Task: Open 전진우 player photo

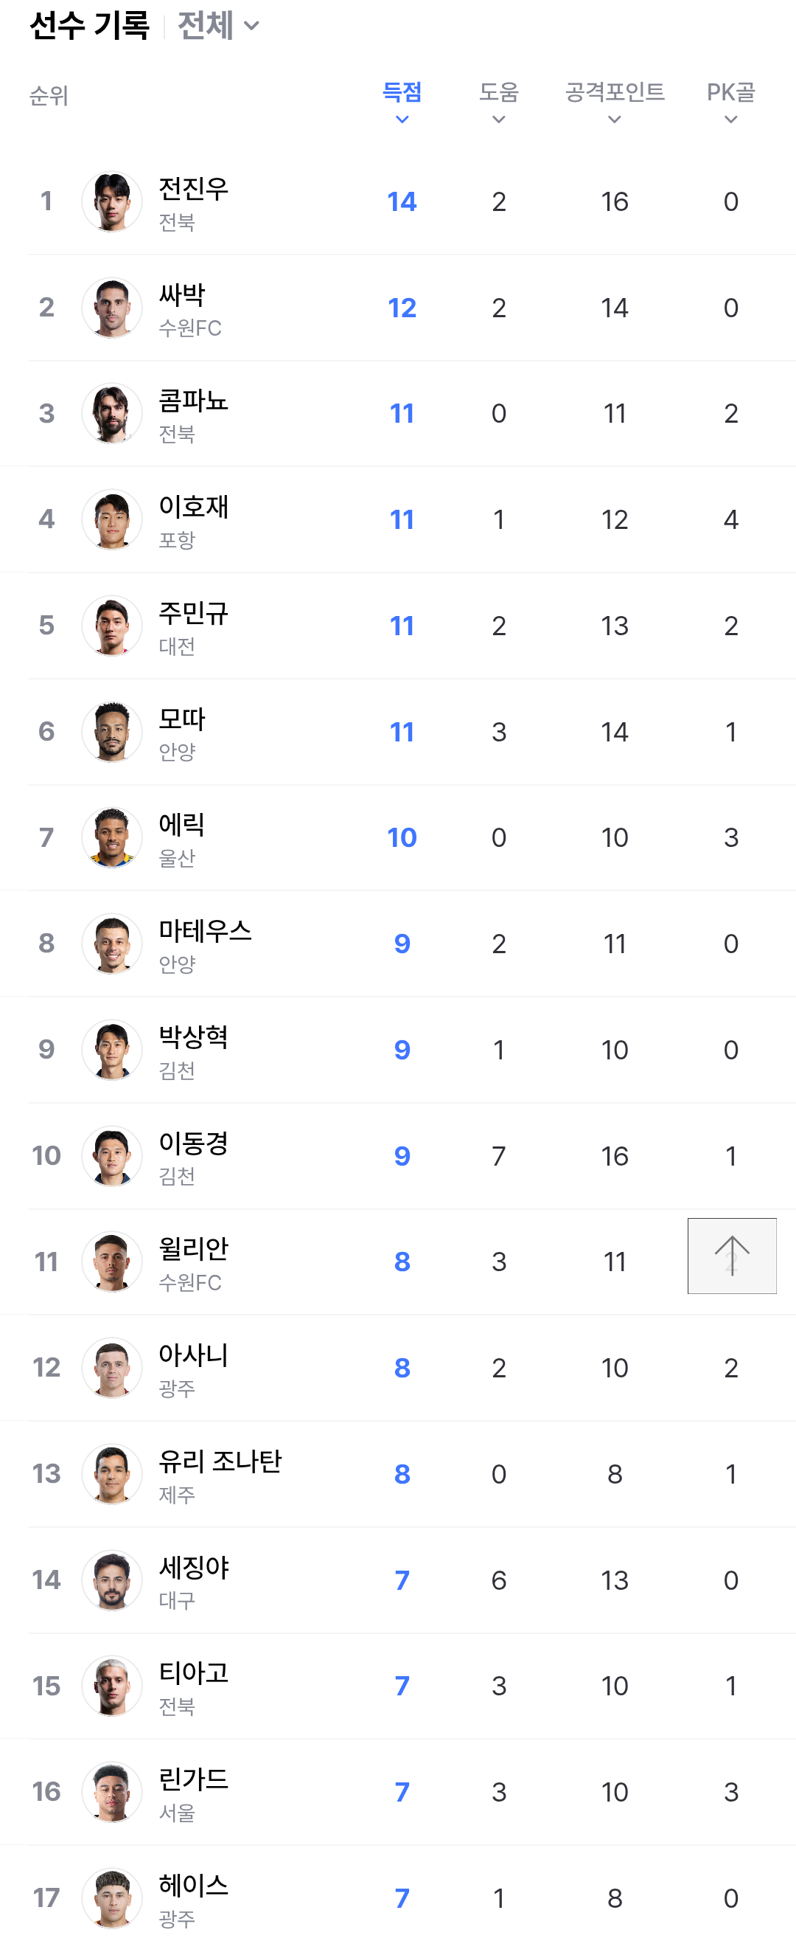Action: (x=111, y=202)
